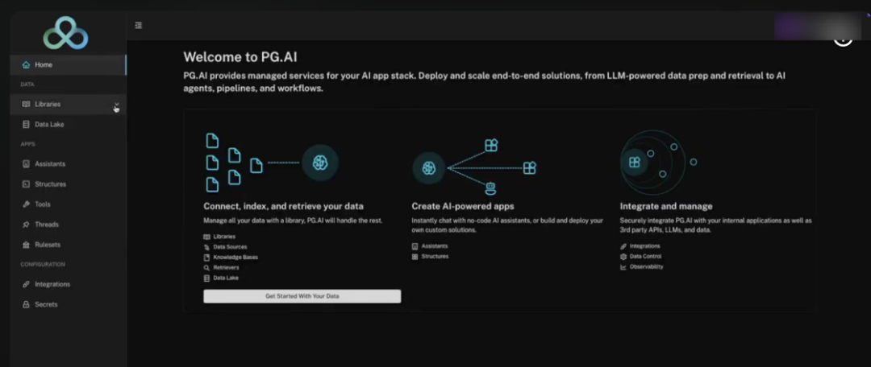Click the Integrations icon under Integrate and manage
Screen dimensions: 871x367
click(x=623, y=246)
